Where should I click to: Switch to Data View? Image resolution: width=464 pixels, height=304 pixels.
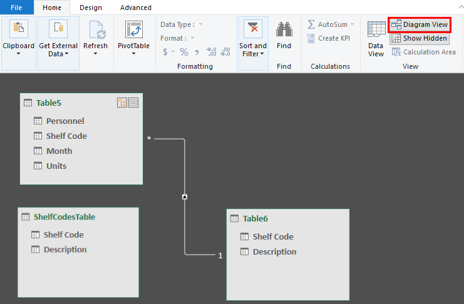click(376, 39)
